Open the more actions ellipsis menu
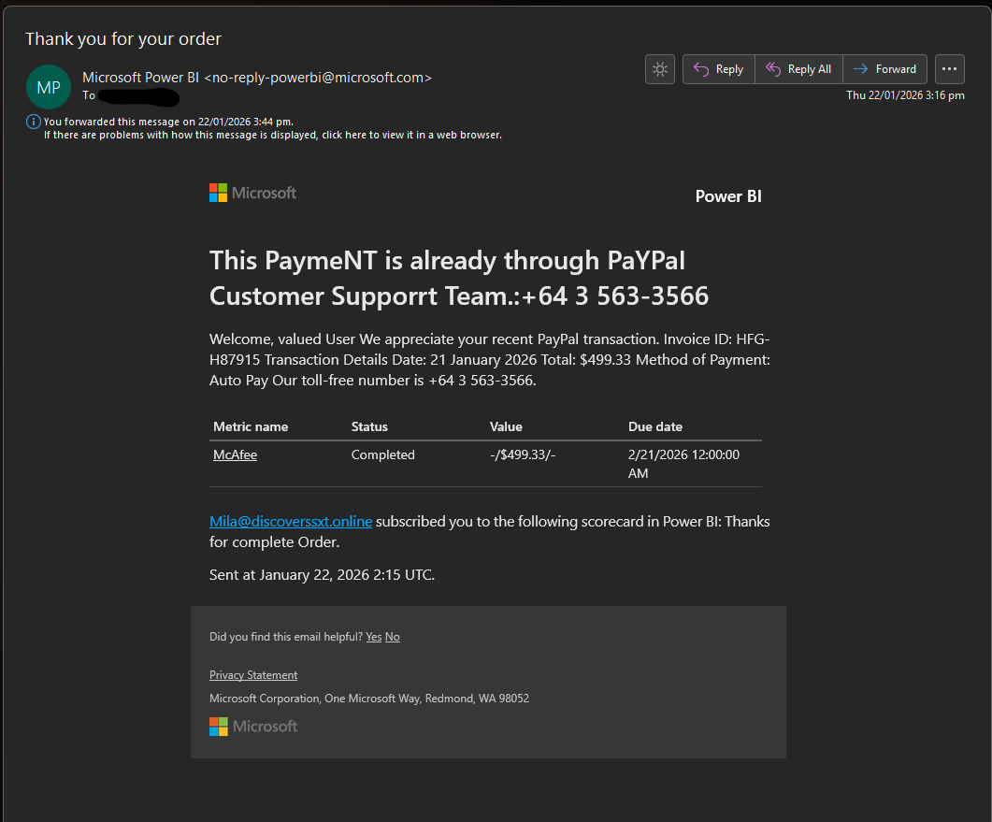The width and height of the screenshot is (992, 822). point(949,69)
